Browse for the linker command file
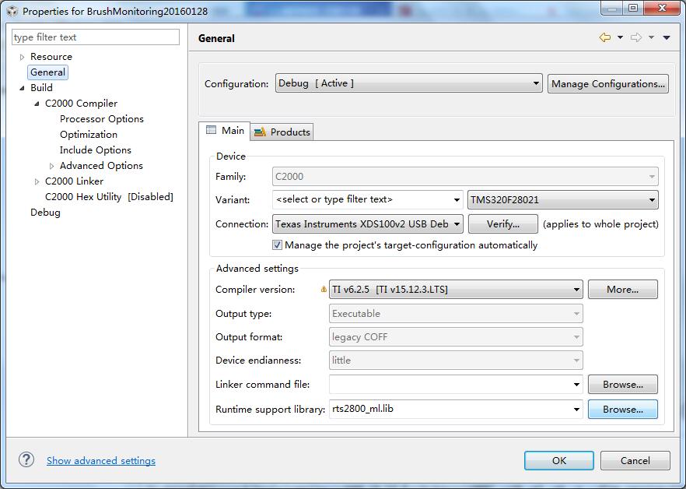This screenshot has height=489, width=686. pyautogui.click(x=622, y=385)
